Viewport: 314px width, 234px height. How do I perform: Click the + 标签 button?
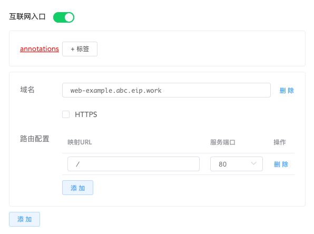(80, 49)
